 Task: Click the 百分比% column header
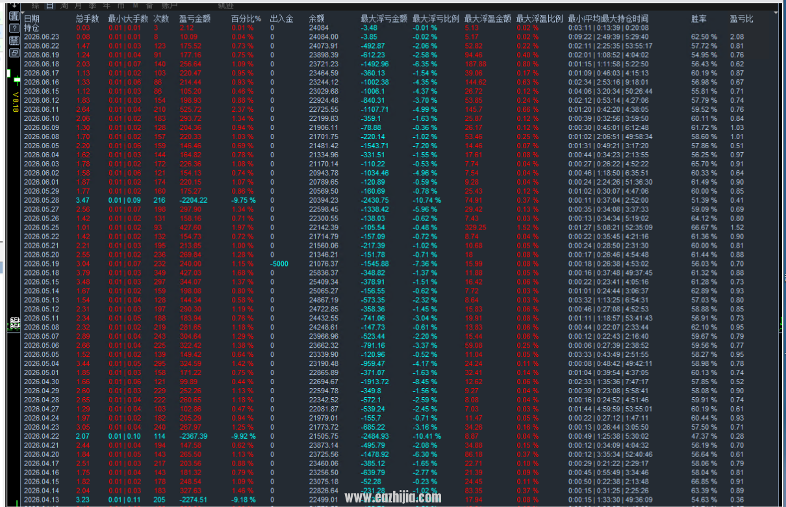(246, 19)
